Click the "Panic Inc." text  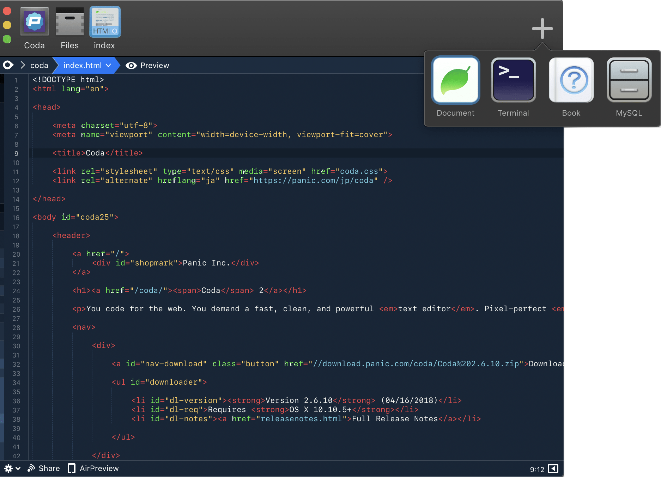[x=206, y=263]
